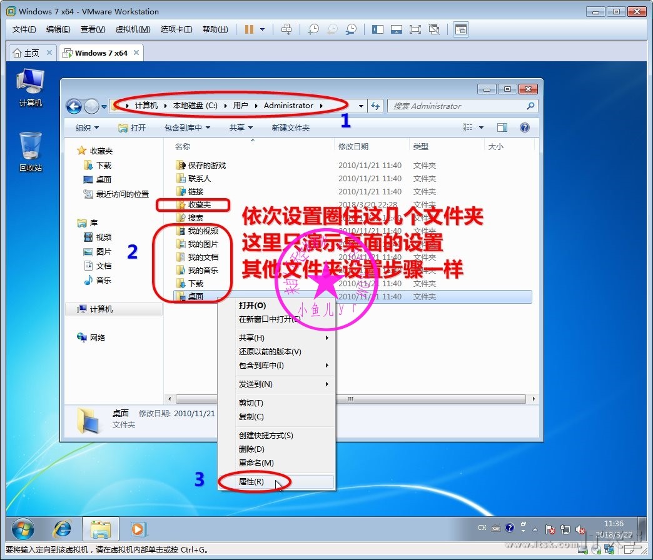Expand the 组织 dropdown menu
Screen dimensions: 653x560
(87, 127)
